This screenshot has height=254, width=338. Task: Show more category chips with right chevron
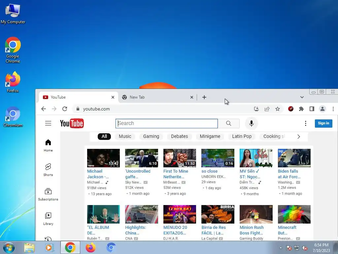[x=298, y=137]
